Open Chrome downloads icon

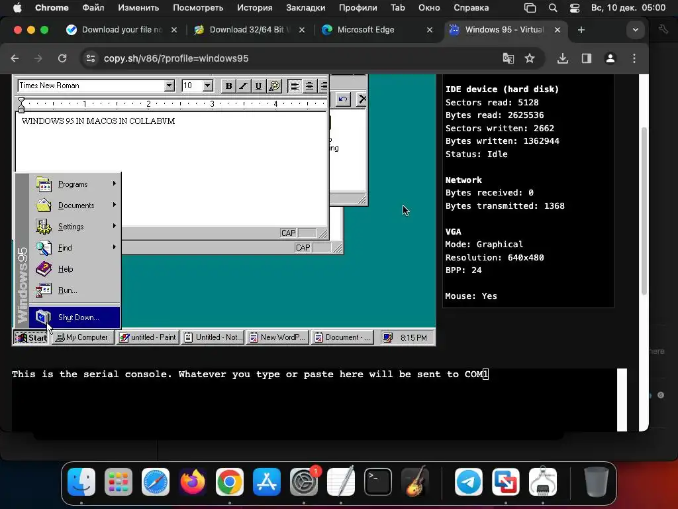(563, 58)
